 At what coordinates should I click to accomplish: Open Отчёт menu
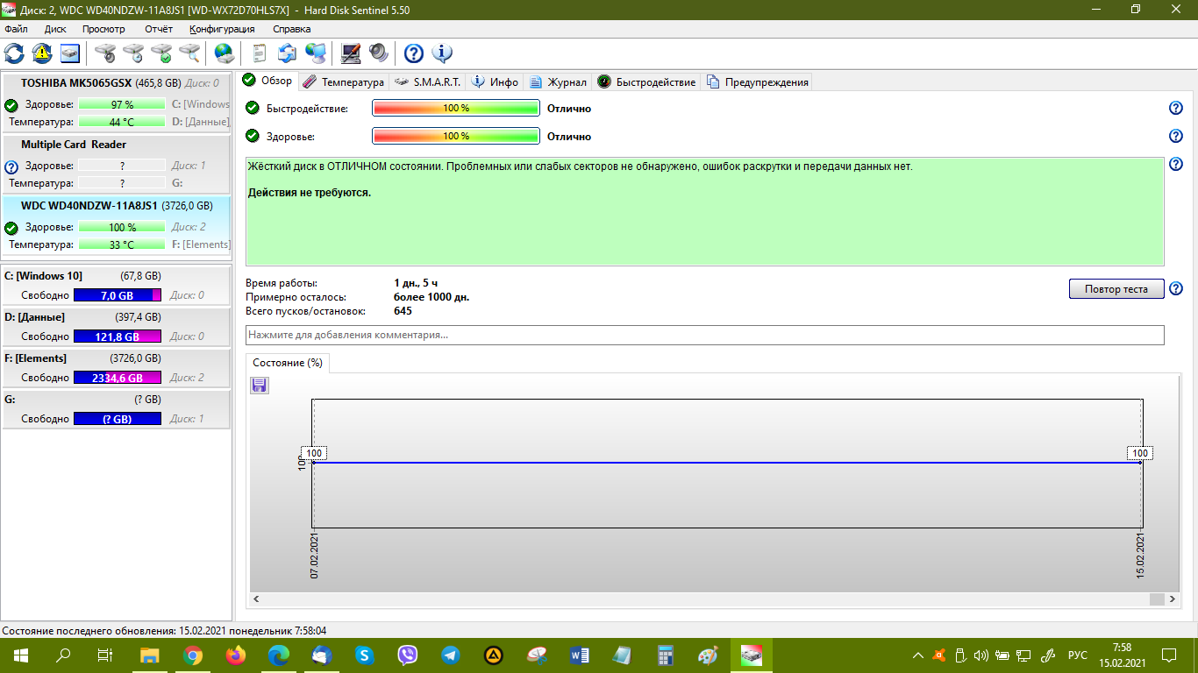159,29
